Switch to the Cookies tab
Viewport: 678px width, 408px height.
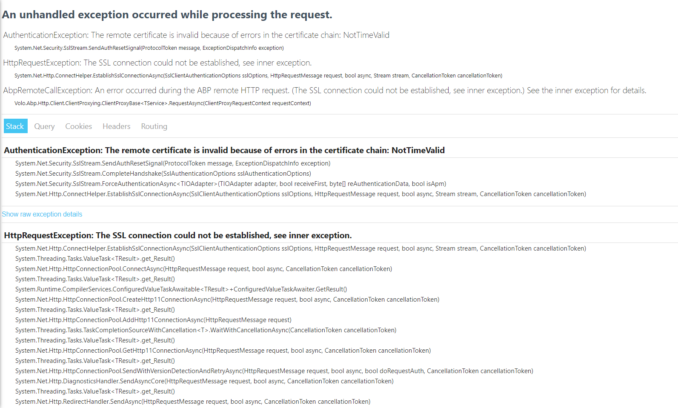coord(79,126)
